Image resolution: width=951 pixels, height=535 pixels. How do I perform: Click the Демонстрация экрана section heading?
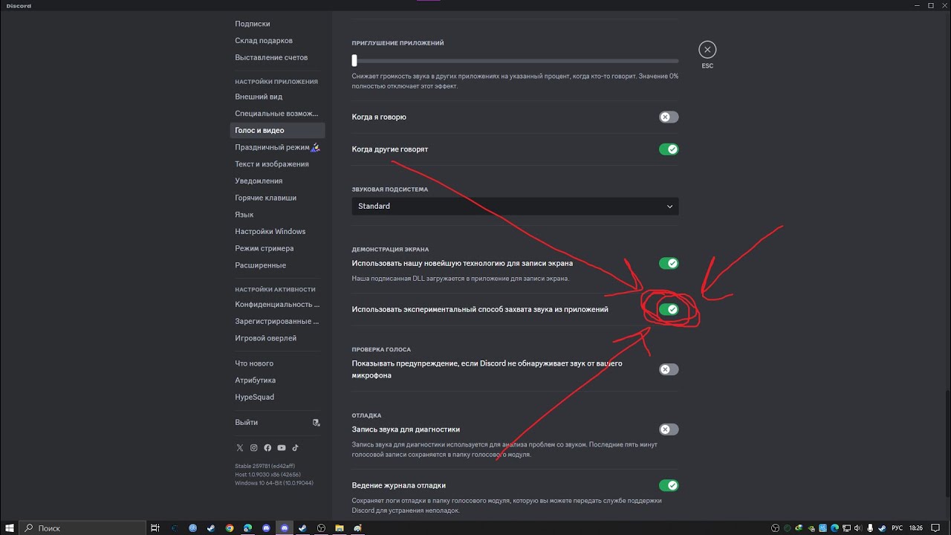(390, 250)
